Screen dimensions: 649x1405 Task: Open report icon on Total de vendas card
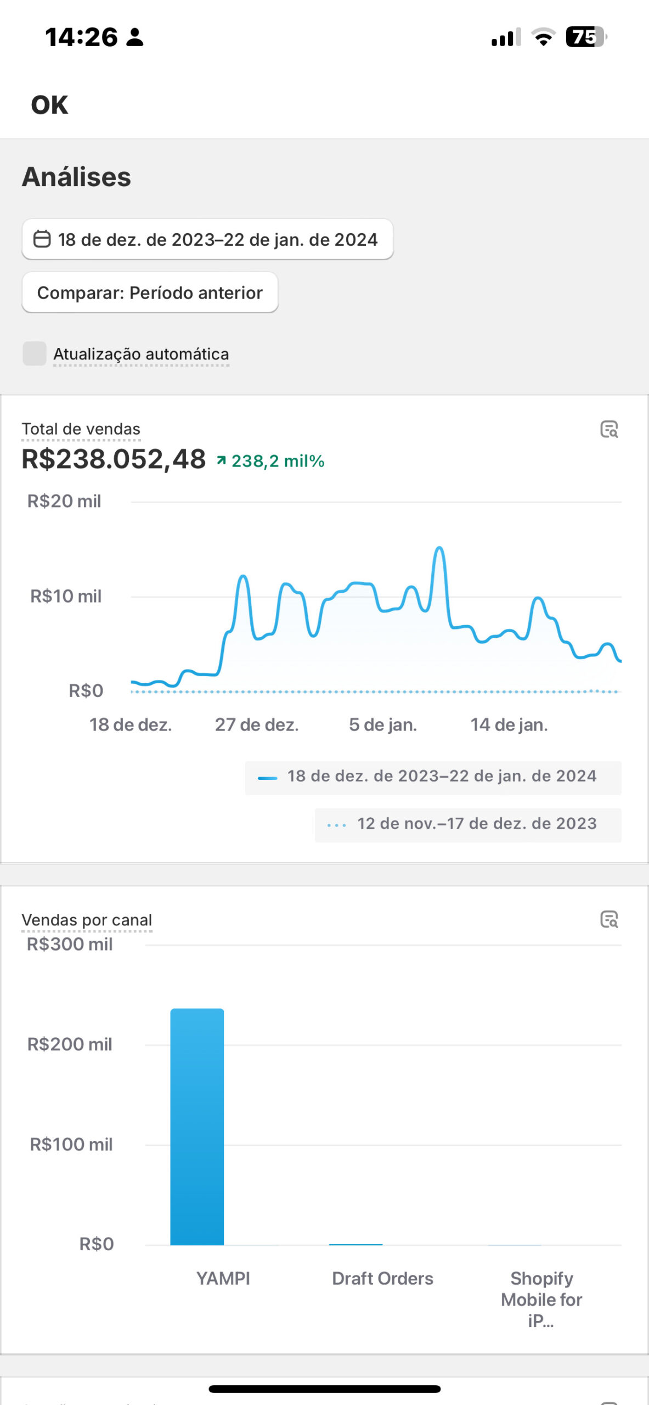click(x=609, y=429)
